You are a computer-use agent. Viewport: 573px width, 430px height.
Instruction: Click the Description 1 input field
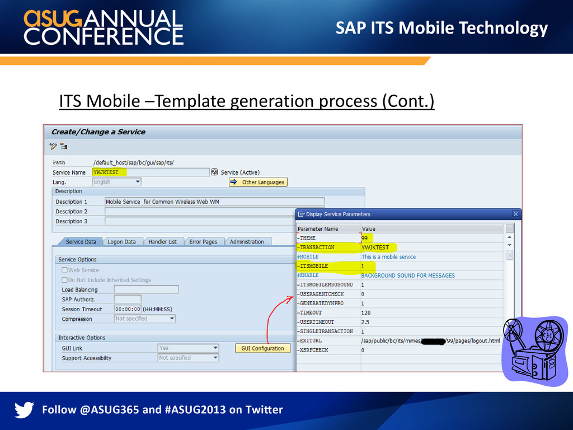[x=215, y=202]
